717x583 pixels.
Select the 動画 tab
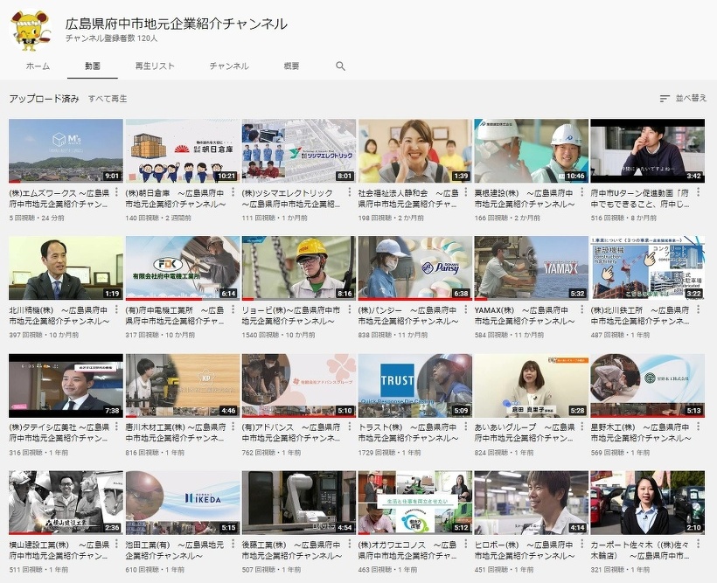tap(93, 66)
